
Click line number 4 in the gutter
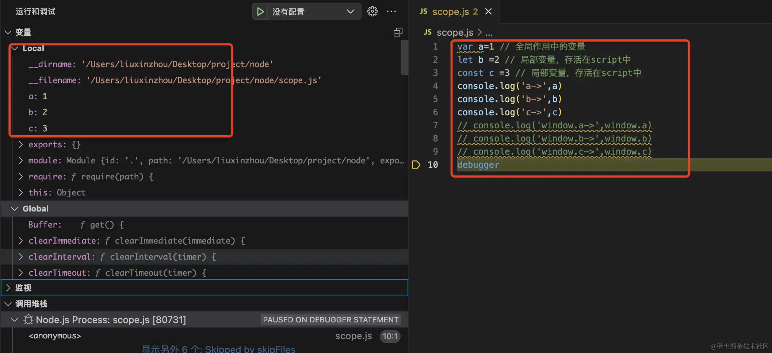435,86
